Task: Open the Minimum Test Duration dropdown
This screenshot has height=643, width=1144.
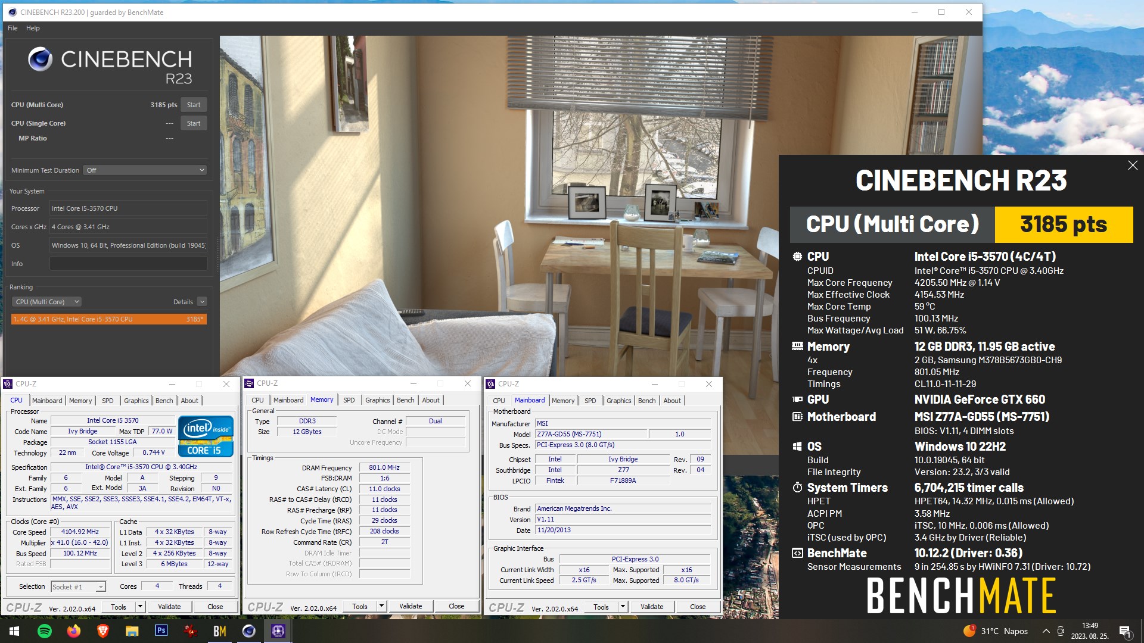Action: pos(145,170)
